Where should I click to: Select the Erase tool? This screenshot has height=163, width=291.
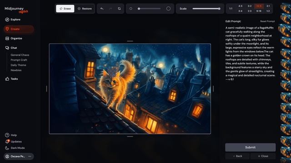point(65,9)
